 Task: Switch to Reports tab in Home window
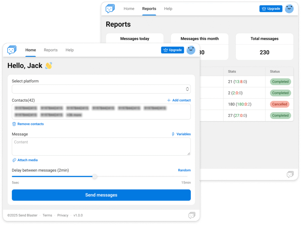point(51,50)
